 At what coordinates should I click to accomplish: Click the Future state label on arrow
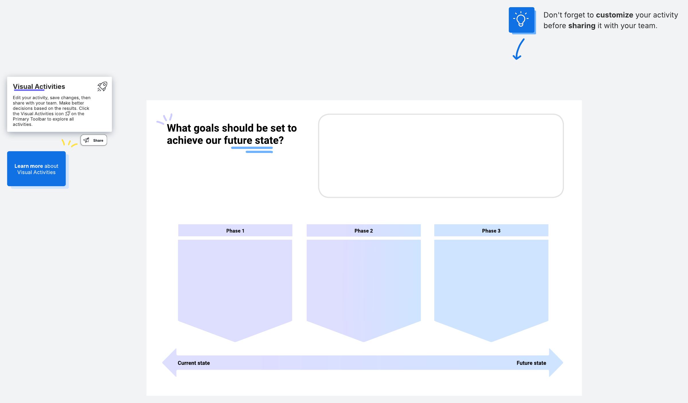tap(531, 363)
